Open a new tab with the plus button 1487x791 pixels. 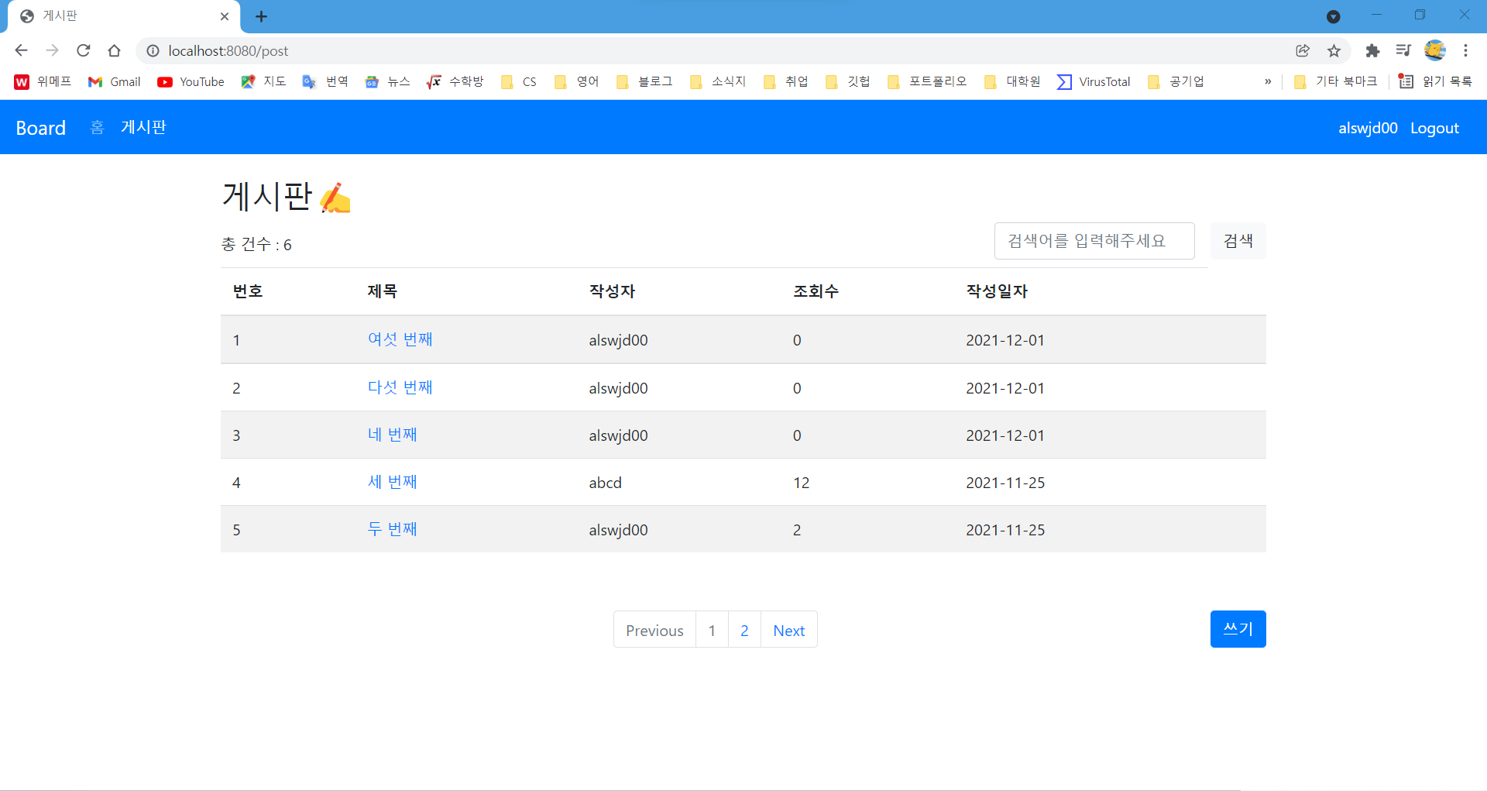coord(261,16)
